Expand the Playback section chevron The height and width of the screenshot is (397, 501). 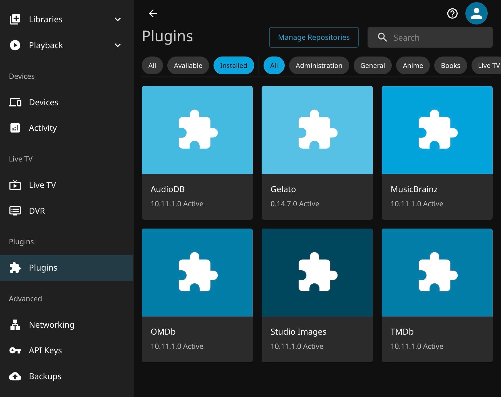click(x=118, y=45)
